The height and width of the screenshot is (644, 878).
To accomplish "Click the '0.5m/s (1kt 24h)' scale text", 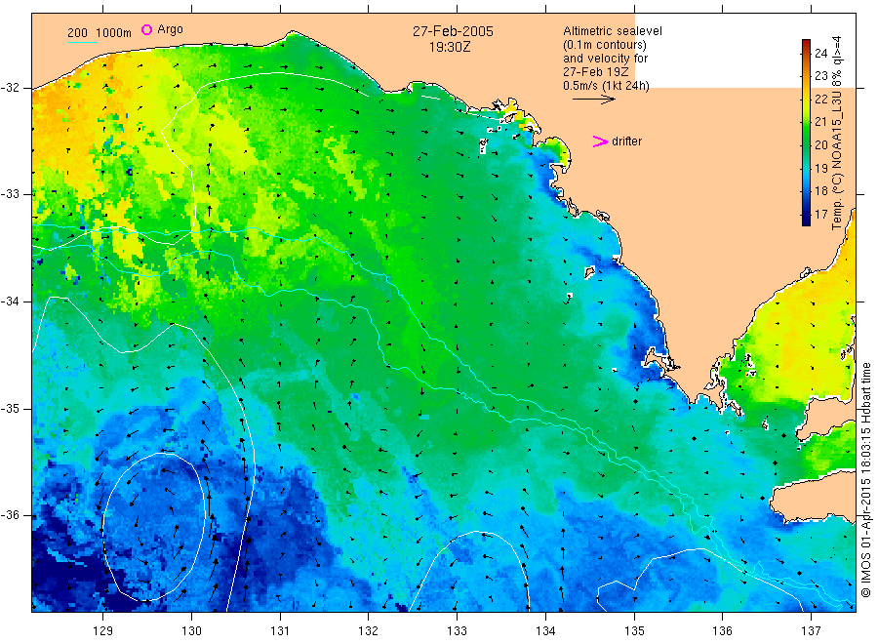I will pos(606,86).
